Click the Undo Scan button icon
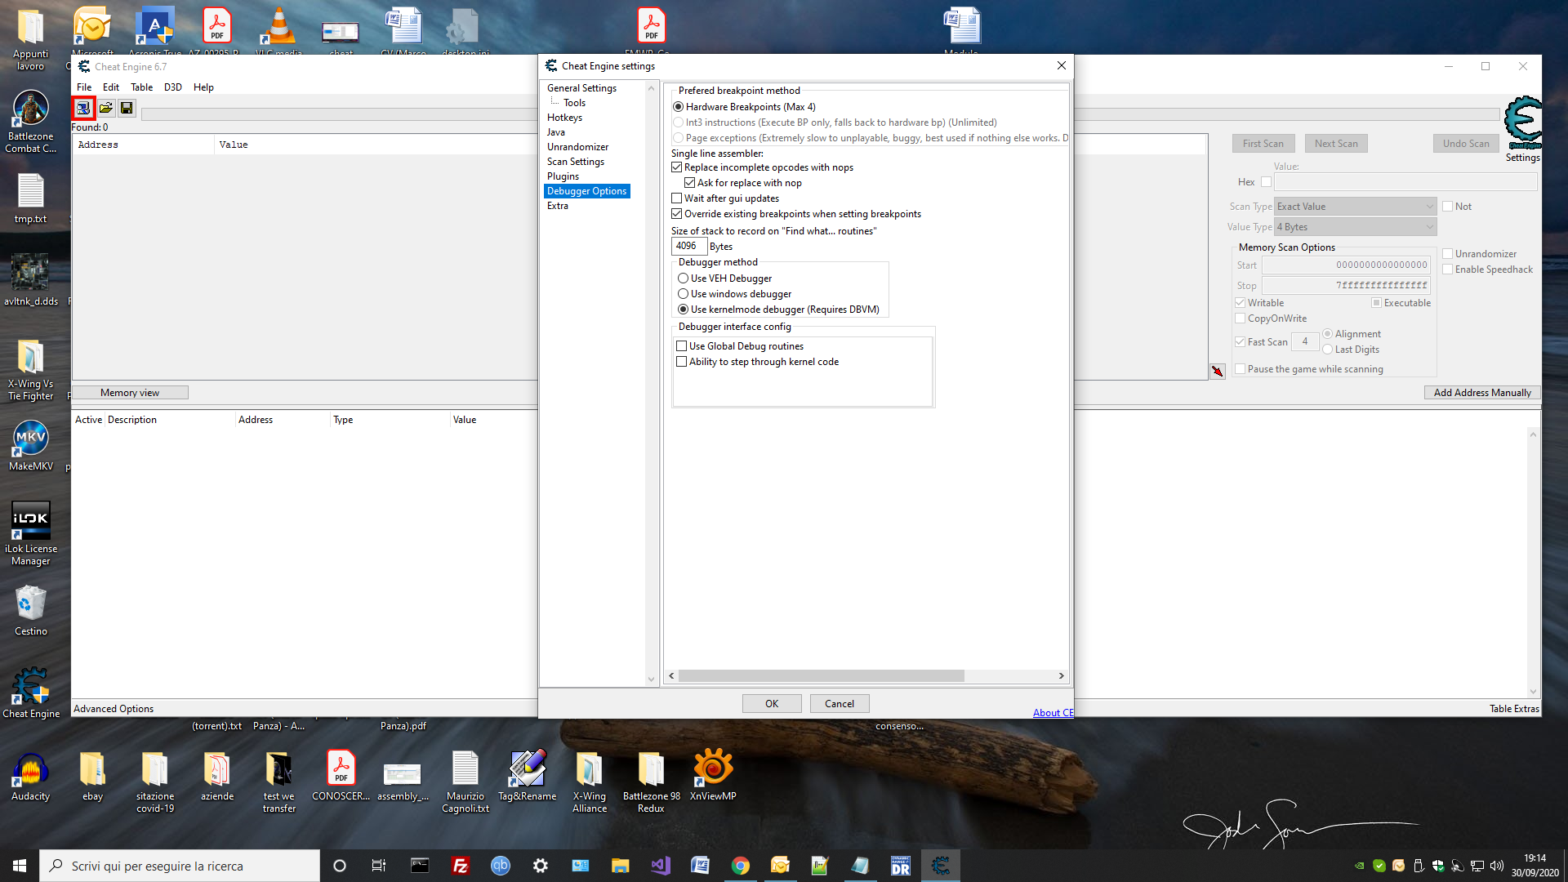 click(1466, 143)
